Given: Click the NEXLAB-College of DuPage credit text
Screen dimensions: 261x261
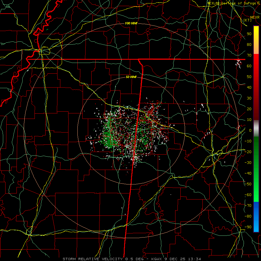Looking at the screenshot, I should click(232, 3).
